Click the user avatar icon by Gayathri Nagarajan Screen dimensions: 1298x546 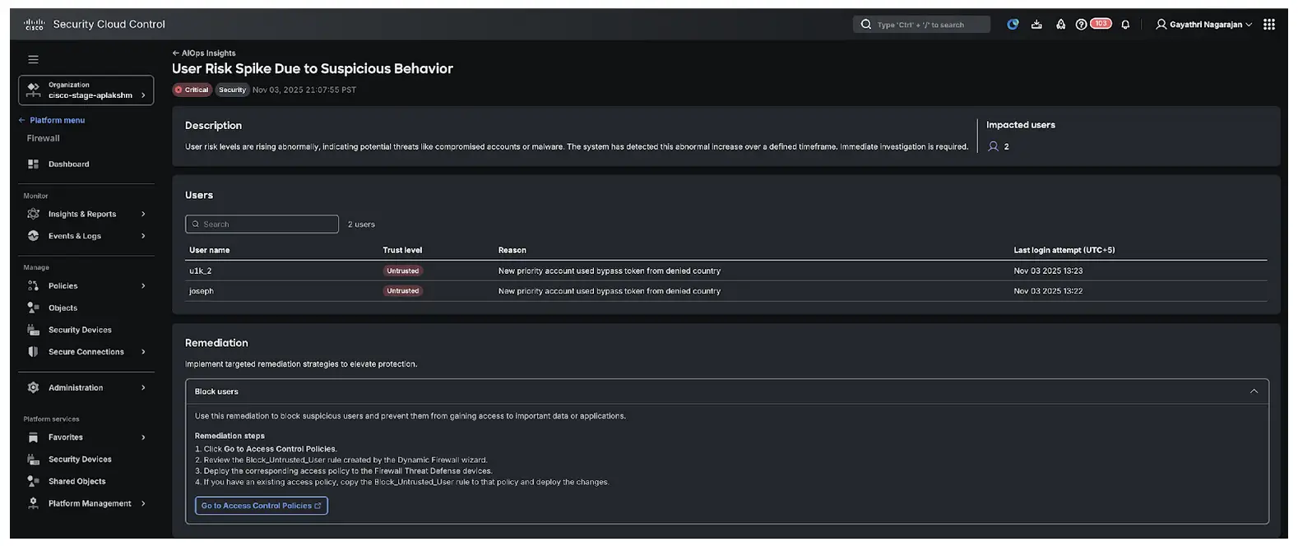tap(1161, 25)
